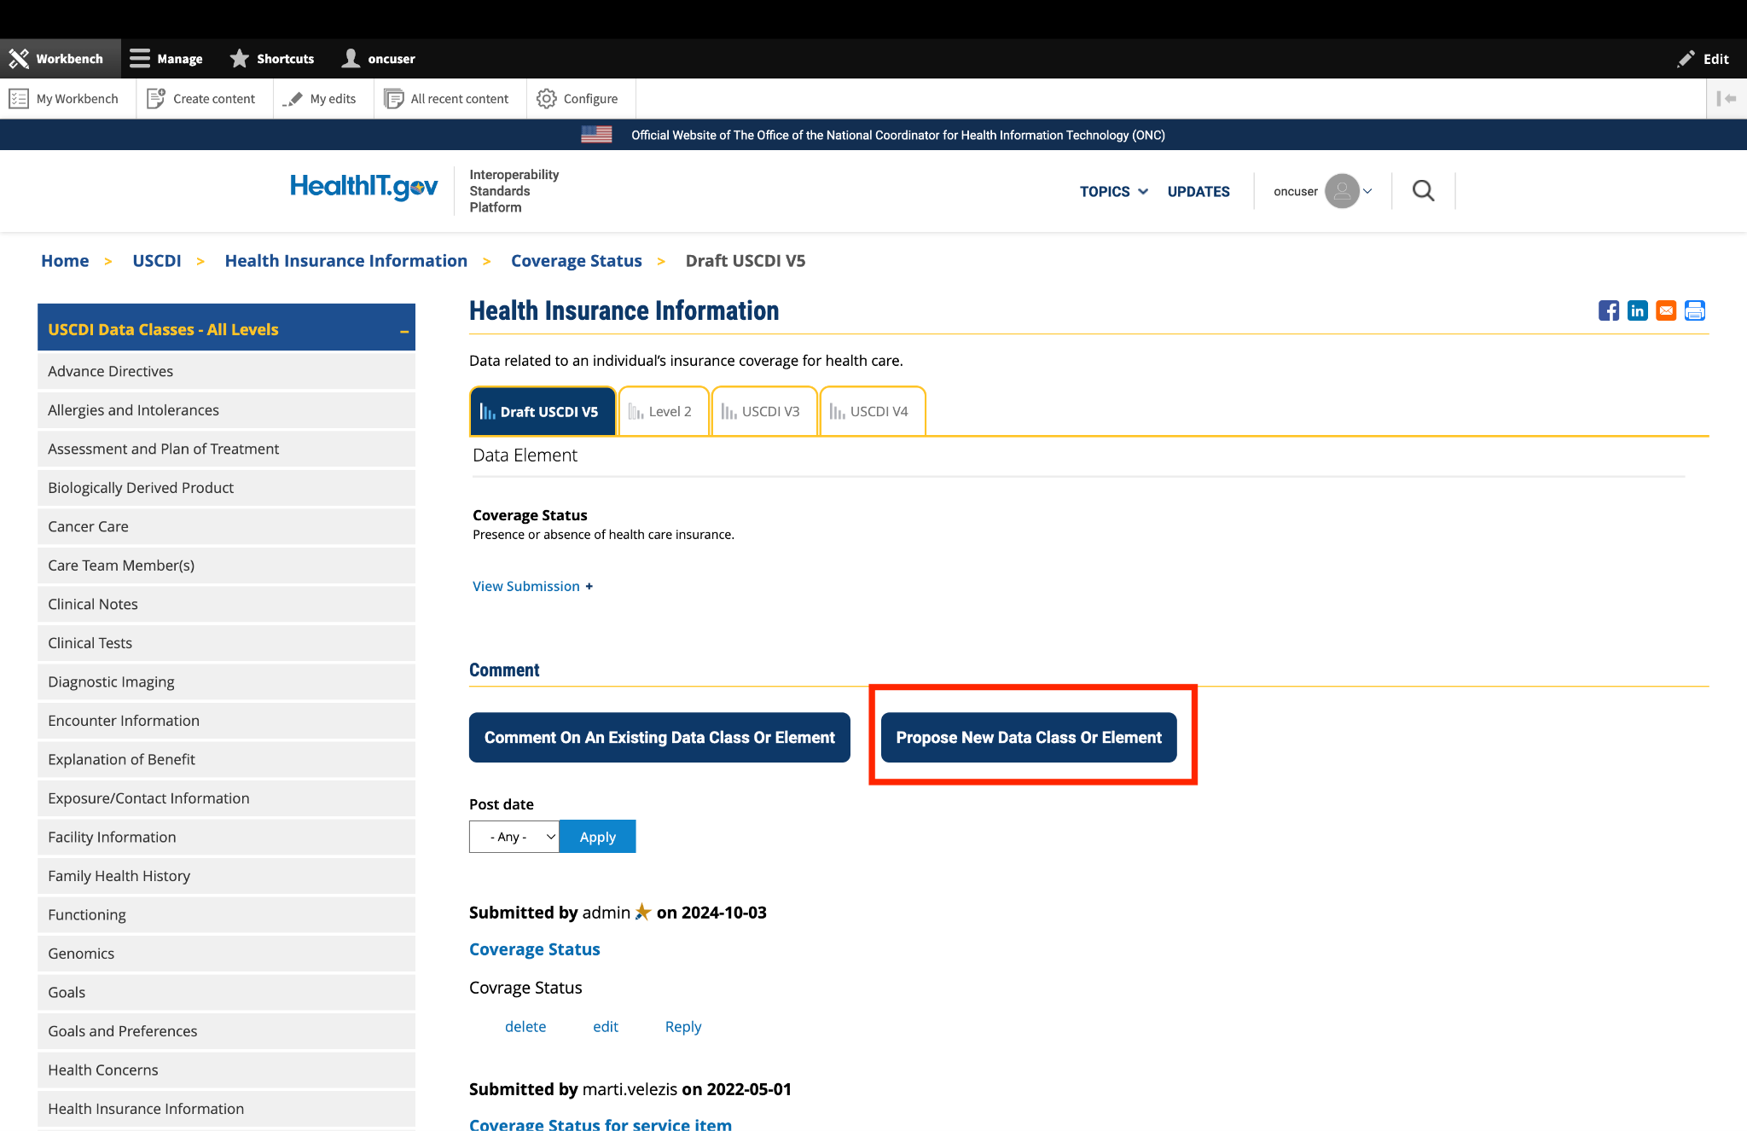Viewport: 1747px width, 1131px height.
Task: Open the Manage admin menu
Action: pyautogui.click(x=166, y=59)
